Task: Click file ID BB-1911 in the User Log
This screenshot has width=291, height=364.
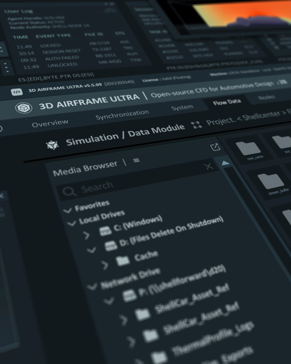Action: (x=106, y=55)
